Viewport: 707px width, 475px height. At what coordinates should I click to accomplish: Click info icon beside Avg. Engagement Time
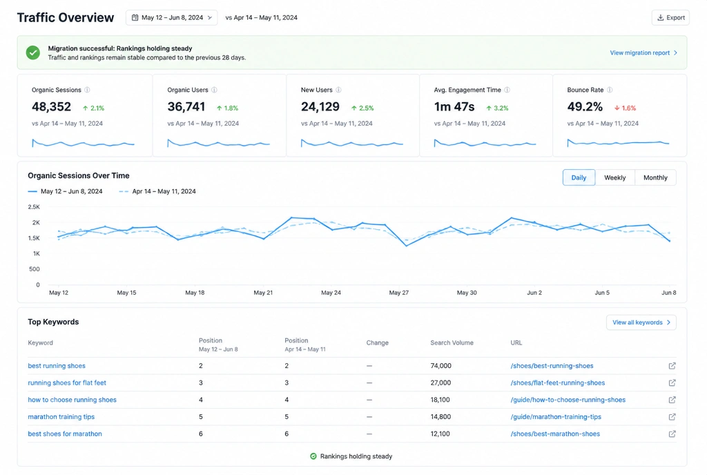point(507,90)
